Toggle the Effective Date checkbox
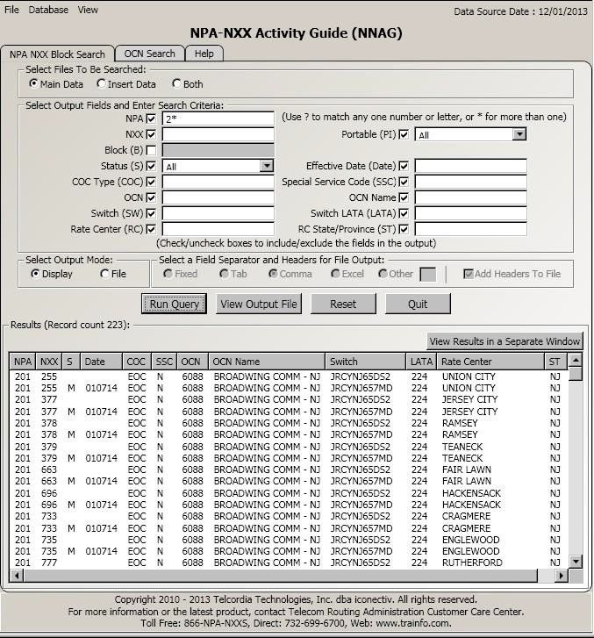 [404, 166]
